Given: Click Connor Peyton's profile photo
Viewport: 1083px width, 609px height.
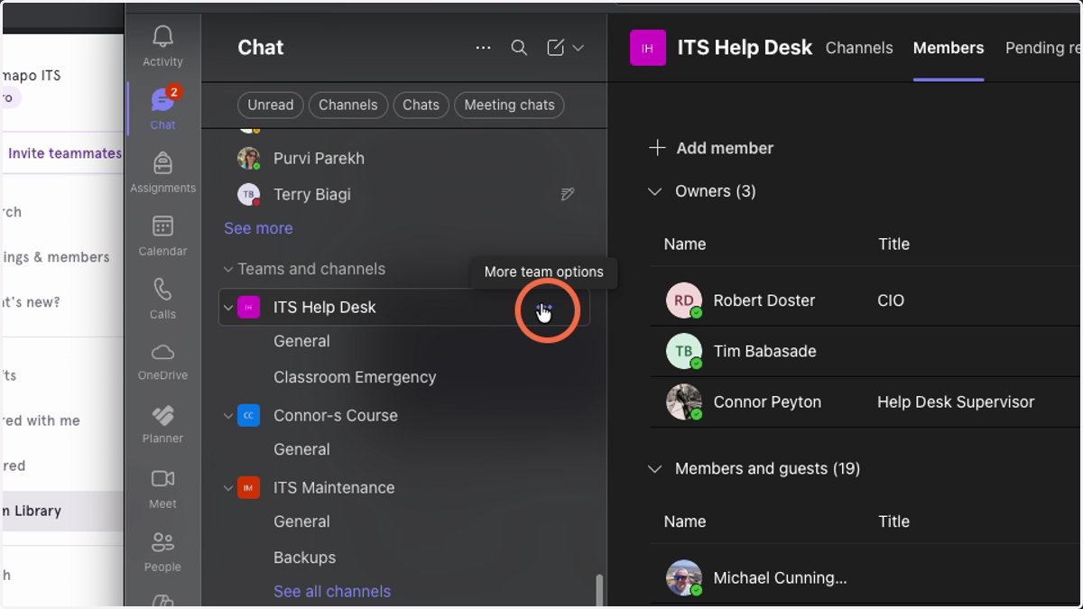Looking at the screenshot, I should click(x=684, y=401).
